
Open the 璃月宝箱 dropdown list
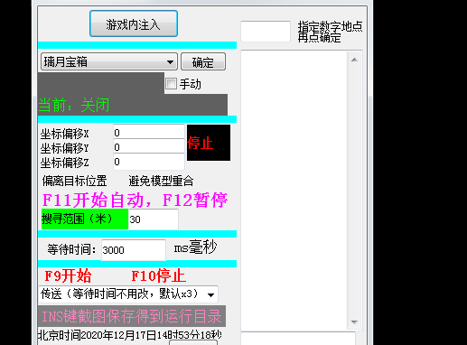pyautogui.click(x=109, y=62)
